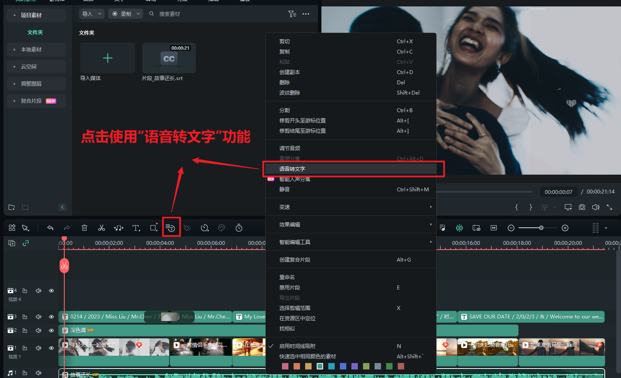Image resolution: width=621 pixels, height=378 pixels.
Task: Select the 片段_故事还长.srt file thumbnail
Action: [168, 58]
